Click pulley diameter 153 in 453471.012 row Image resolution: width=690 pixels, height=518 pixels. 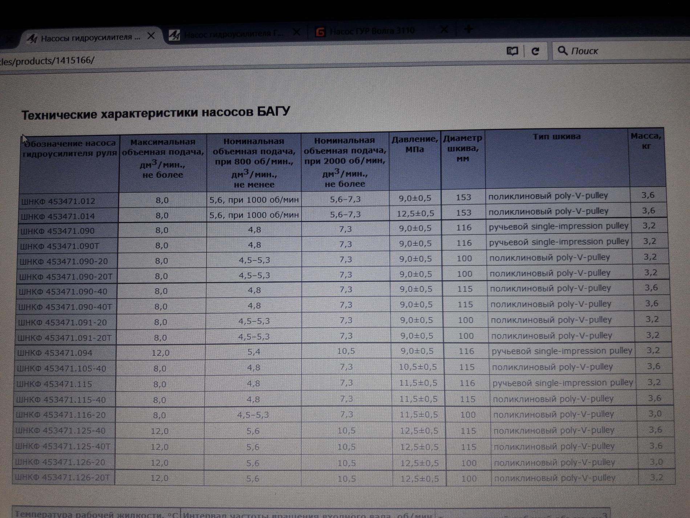pyautogui.click(x=463, y=197)
